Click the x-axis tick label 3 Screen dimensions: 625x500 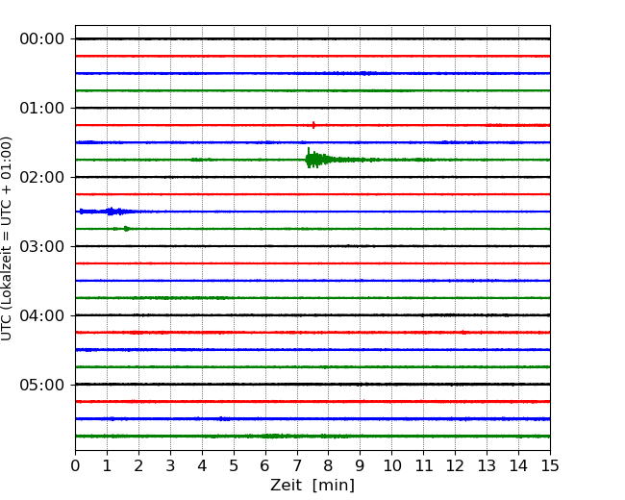coord(170,466)
